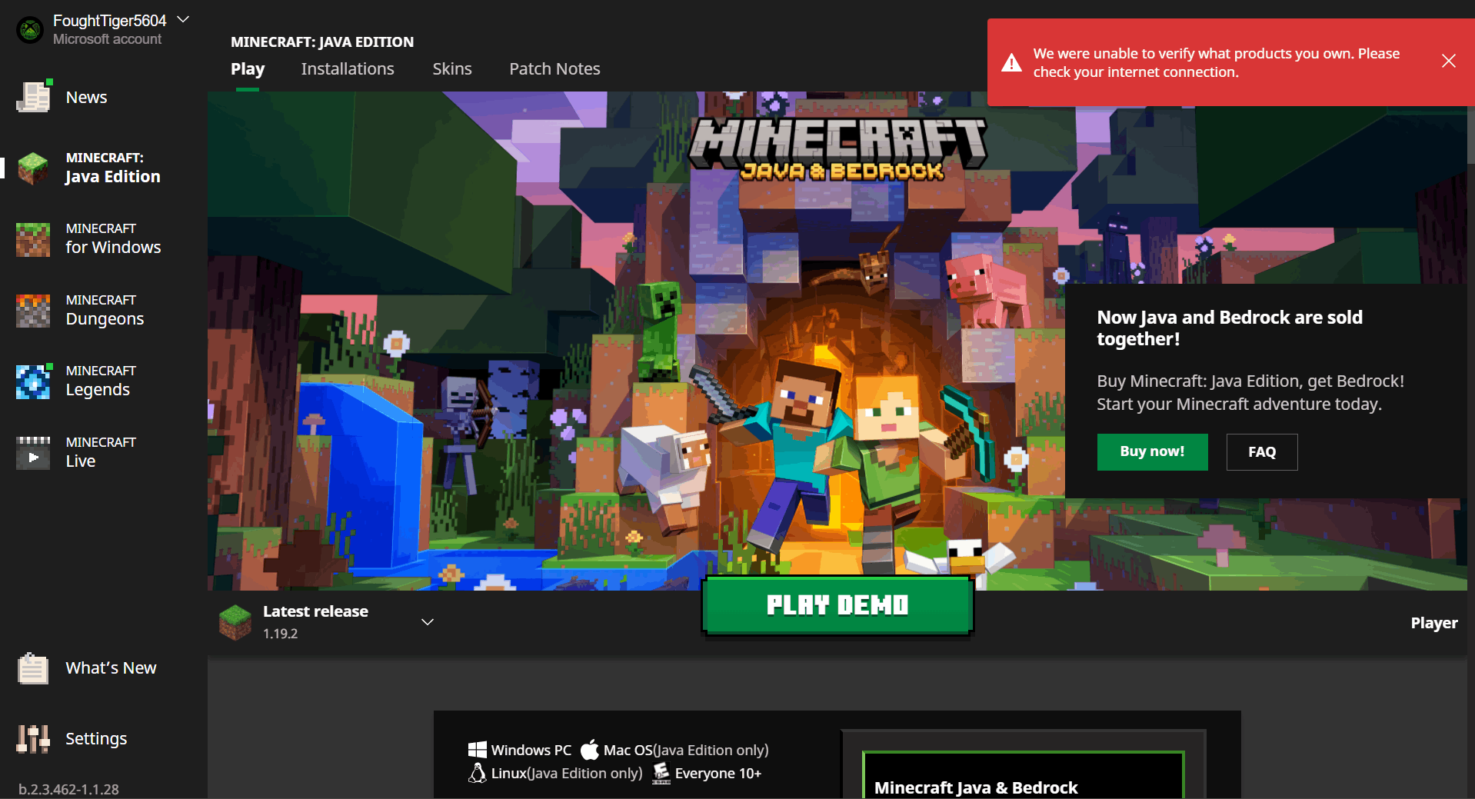Click the 'Mac OS(Java Edition only)' platform text
The width and height of the screenshot is (1475, 799).
coord(686,750)
